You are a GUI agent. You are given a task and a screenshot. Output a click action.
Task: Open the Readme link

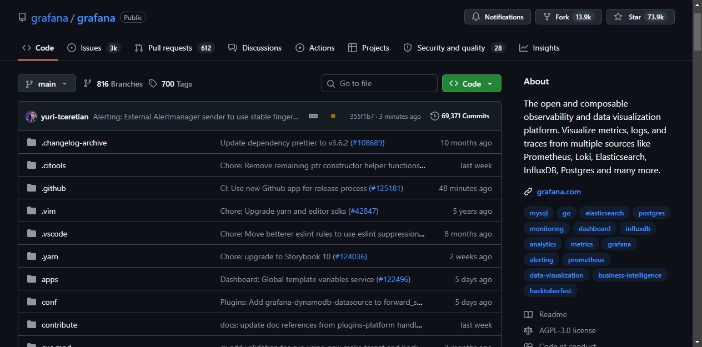point(553,315)
